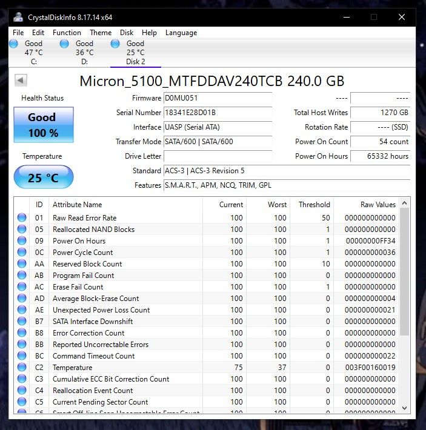Click the scroll up arrow of attribute list
The image size is (426, 430).
click(404, 203)
